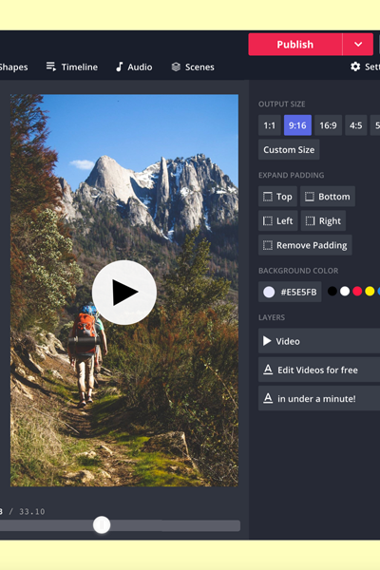Select the 9:16 output size
The height and width of the screenshot is (570, 380).
(297, 125)
